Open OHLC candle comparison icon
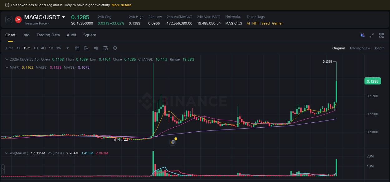 tap(96, 48)
